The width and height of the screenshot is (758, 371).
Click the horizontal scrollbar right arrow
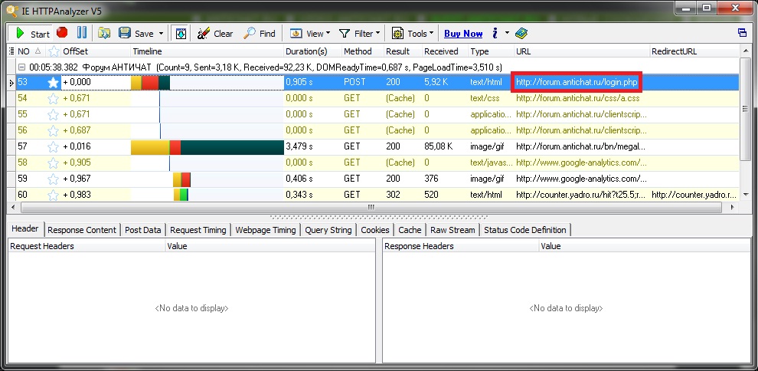click(733, 207)
